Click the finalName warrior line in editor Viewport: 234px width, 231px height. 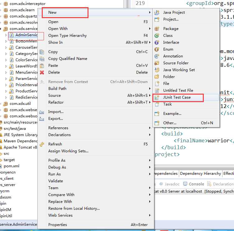click(203, 140)
